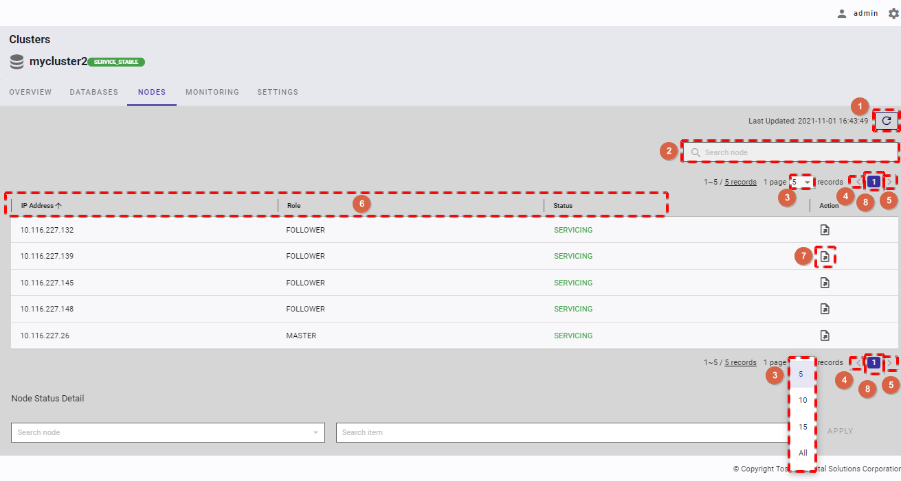Open log action icon for 10.116.227.148
The image size is (901, 481).
click(x=825, y=309)
